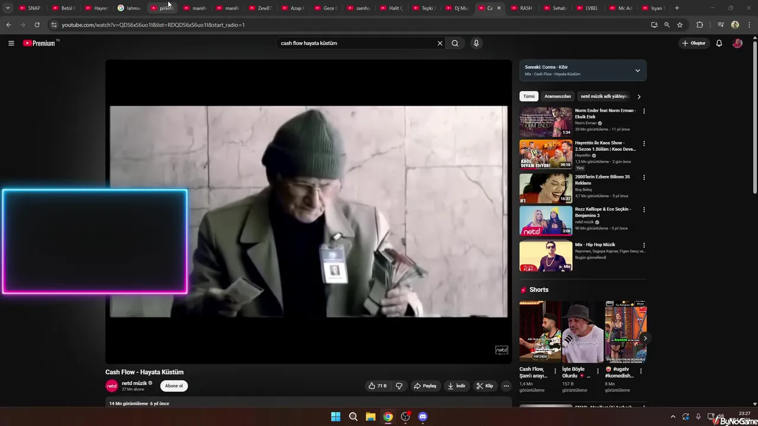Go back in browser history
The width and height of the screenshot is (758, 426).
[x=8, y=25]
